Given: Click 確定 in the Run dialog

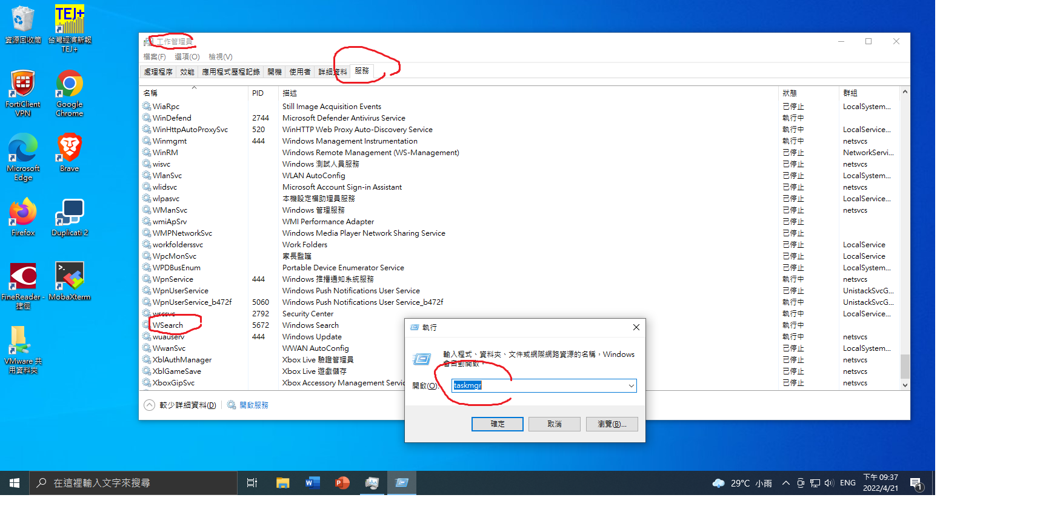Looking at the screenshot, I should click(x=497, y=424).
